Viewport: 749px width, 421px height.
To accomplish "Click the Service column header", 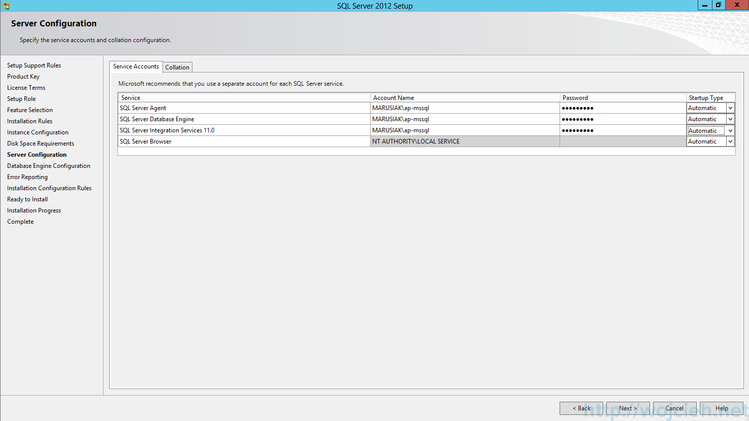I will click(x=244, y=98).
